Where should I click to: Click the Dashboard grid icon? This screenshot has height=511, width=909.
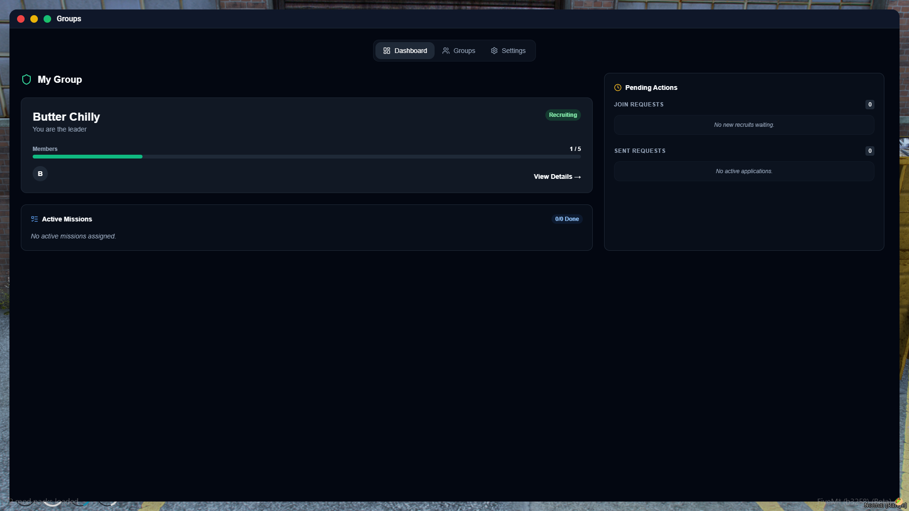[387, 51]
